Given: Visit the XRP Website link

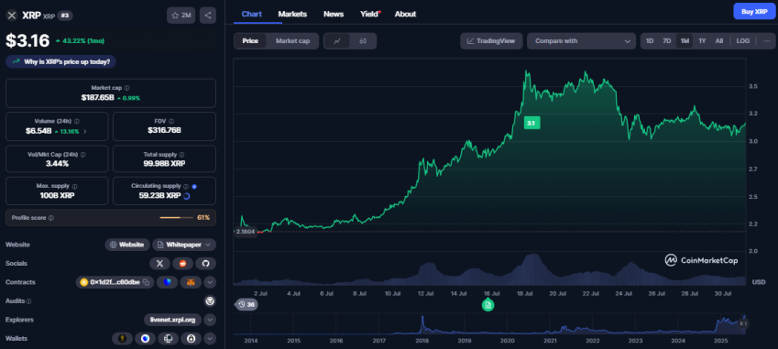Looking at the screenshot, I should coord(127,245).
